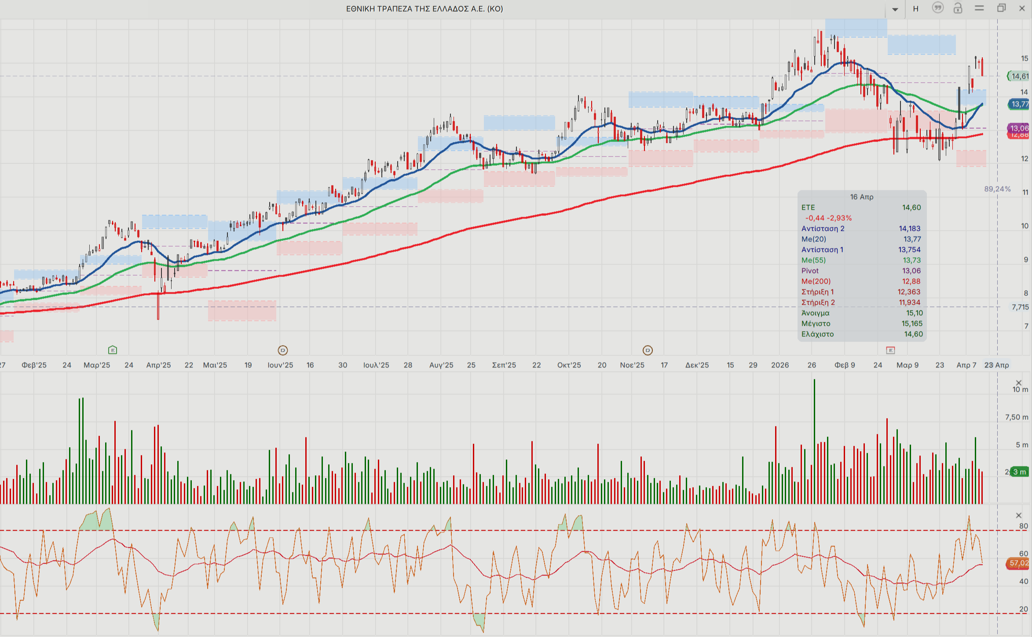1032x637 pixels.
Task: Click the restore window icon
Action: point(1001,8)
